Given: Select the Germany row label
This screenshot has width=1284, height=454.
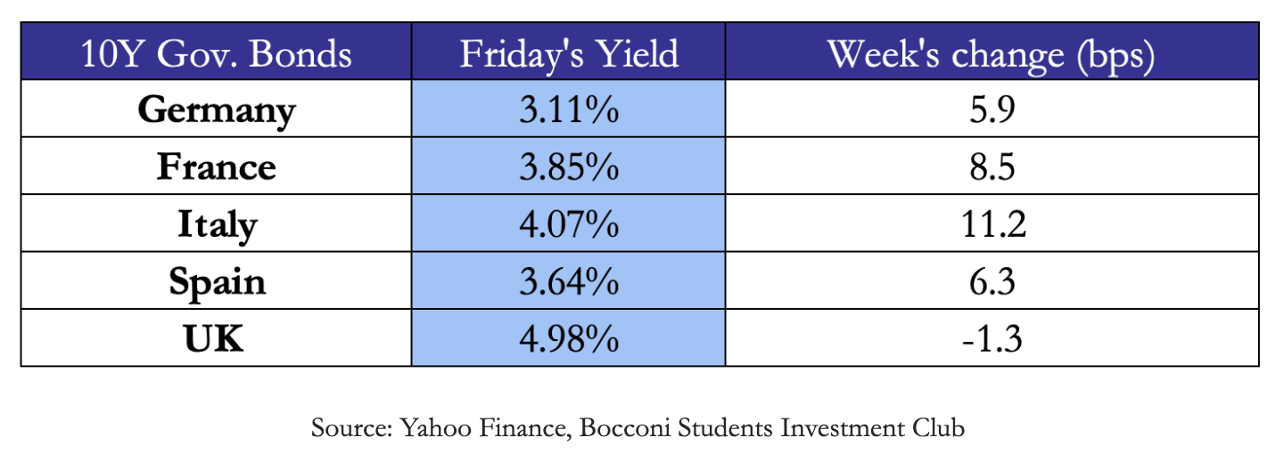Looking at the screenshot, I should 216,110.
